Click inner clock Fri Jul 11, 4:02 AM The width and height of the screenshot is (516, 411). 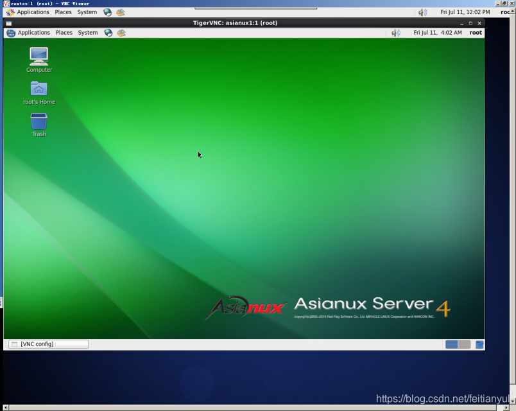coord(437,33)
